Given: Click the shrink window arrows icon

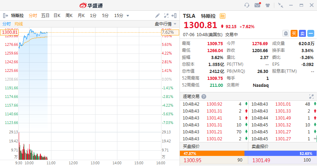Looking at the screenshot, I should click(x=281, y=5).
